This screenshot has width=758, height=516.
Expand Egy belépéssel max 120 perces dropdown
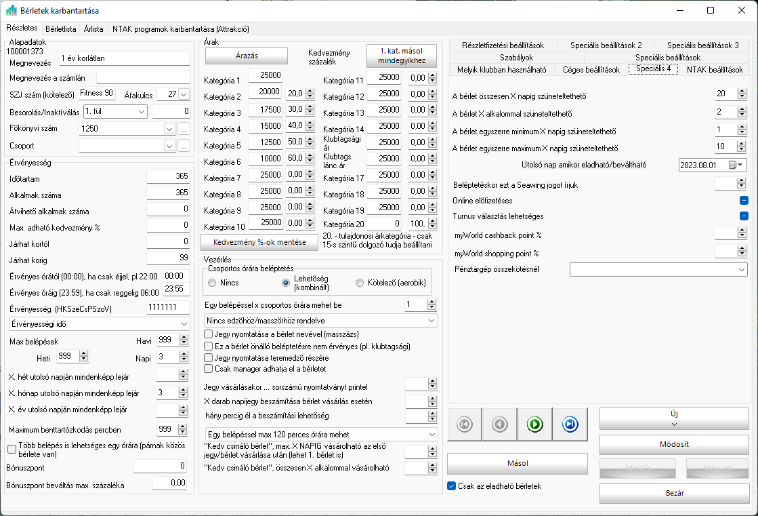click(431, 435)
